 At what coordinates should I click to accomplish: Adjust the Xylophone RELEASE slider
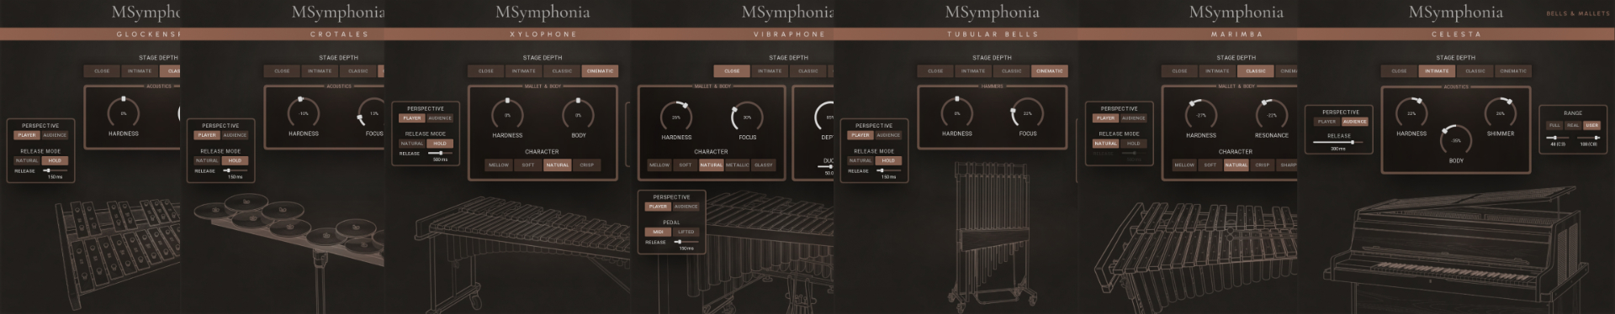440,154
